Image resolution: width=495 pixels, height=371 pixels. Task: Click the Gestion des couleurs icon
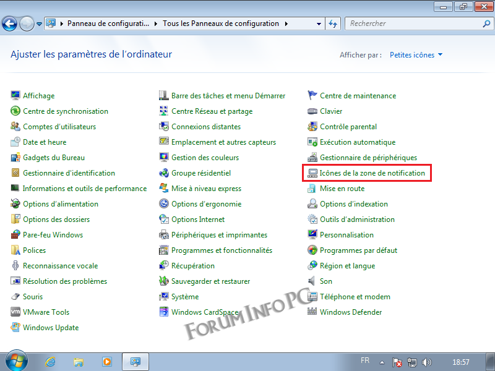[x=163, y=157]
